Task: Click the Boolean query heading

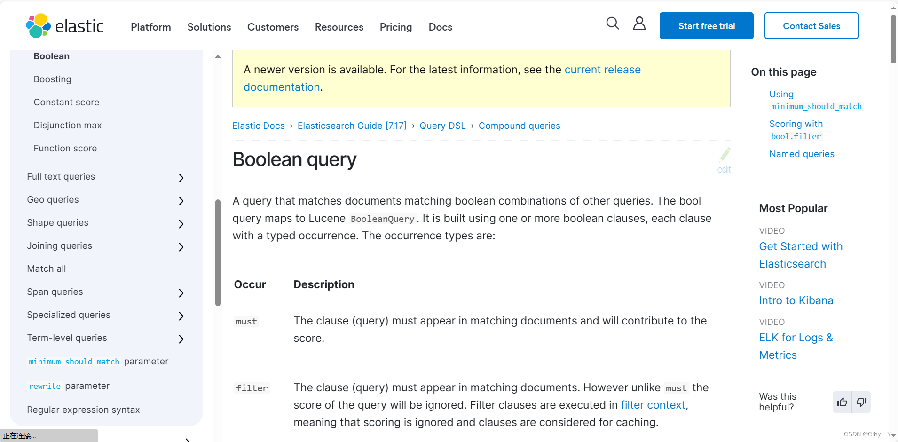Action: click(294, 159)
